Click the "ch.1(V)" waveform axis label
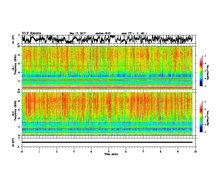The height and width of the screenshot is (170, 220). (x=13, y=39)
